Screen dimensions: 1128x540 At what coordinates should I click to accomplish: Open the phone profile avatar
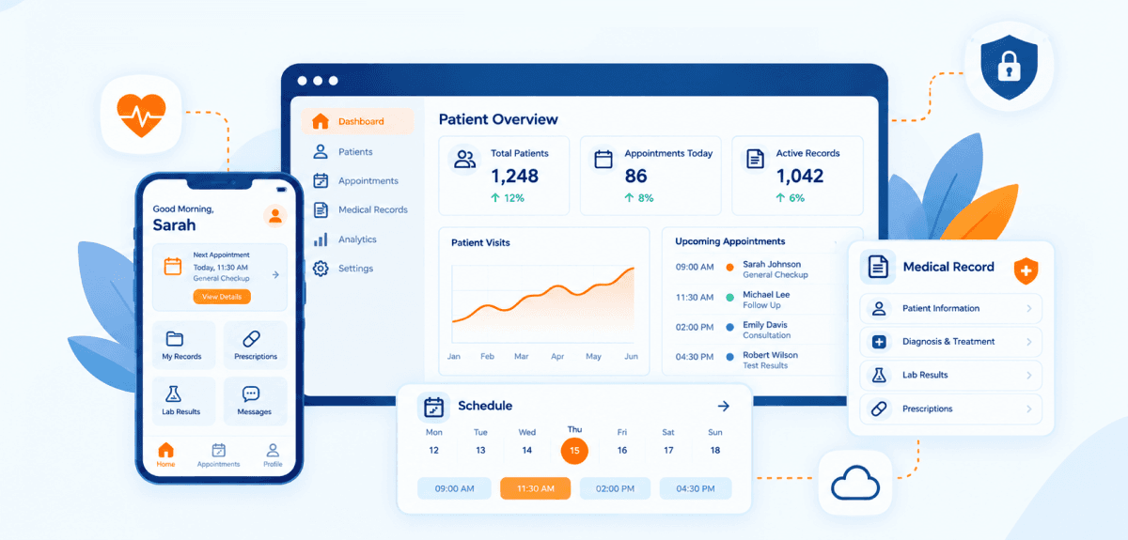tap(275, 215)
